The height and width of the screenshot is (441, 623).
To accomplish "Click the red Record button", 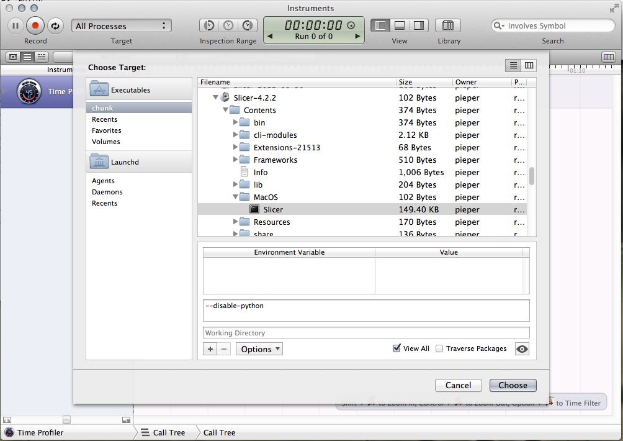I will point(35,25).
